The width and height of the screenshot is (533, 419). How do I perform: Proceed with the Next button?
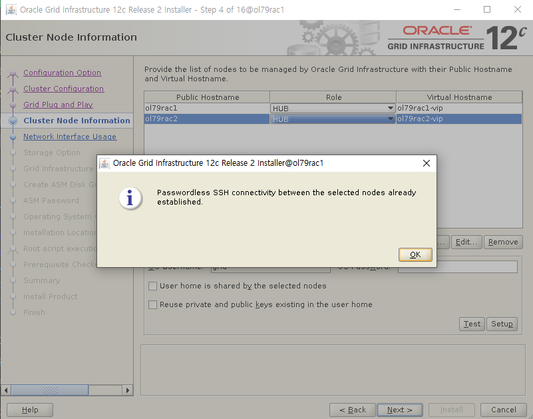[400, 410]
